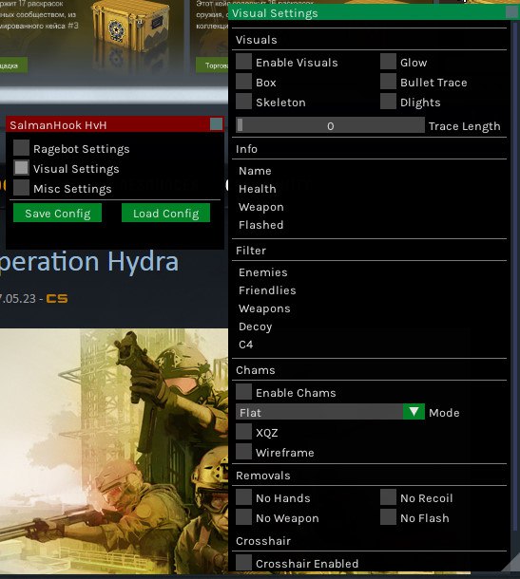Screen dimensions: 520x579
Task: Choose Weapons in the Filter list
Action: pos(264,308)
